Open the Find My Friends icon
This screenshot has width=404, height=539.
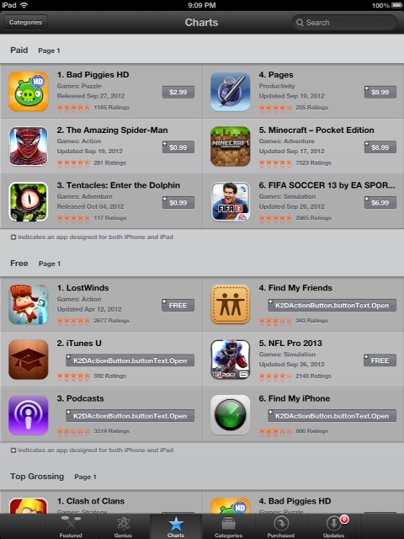point(230,304)
